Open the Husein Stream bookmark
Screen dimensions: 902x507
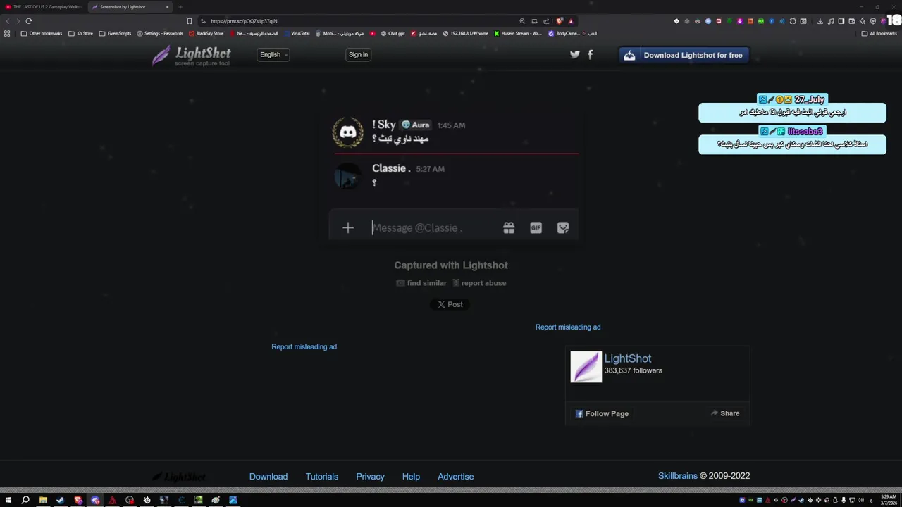[518, 33]
